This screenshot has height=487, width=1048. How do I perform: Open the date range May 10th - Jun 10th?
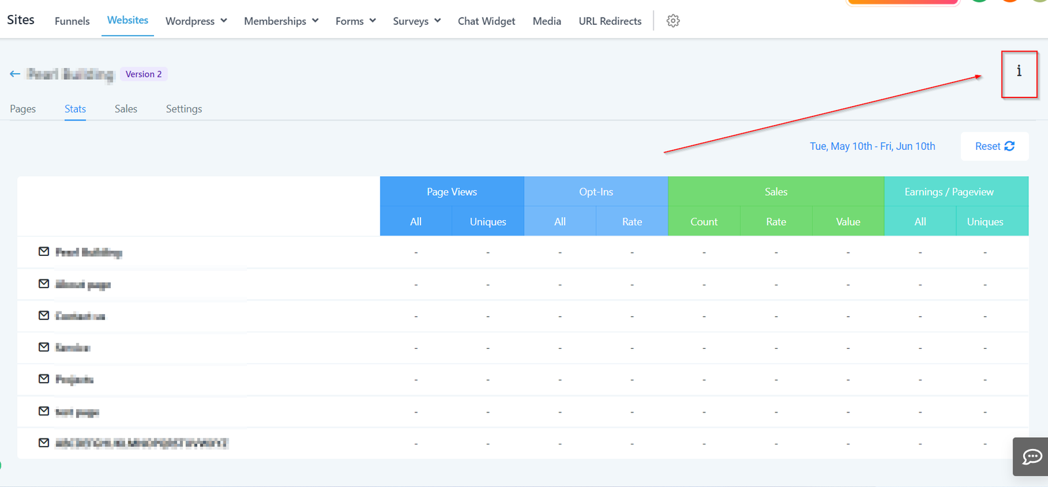[872, 146]
